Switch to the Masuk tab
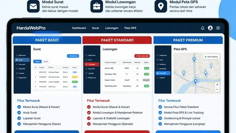This screenshot has width=236, height=133. pos(37,62)
